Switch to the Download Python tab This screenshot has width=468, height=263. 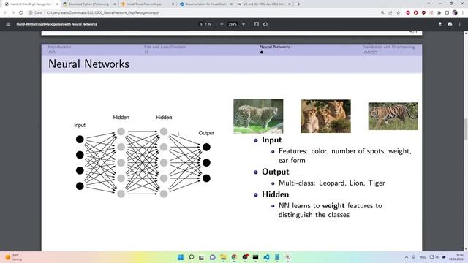tap(88, 4)
